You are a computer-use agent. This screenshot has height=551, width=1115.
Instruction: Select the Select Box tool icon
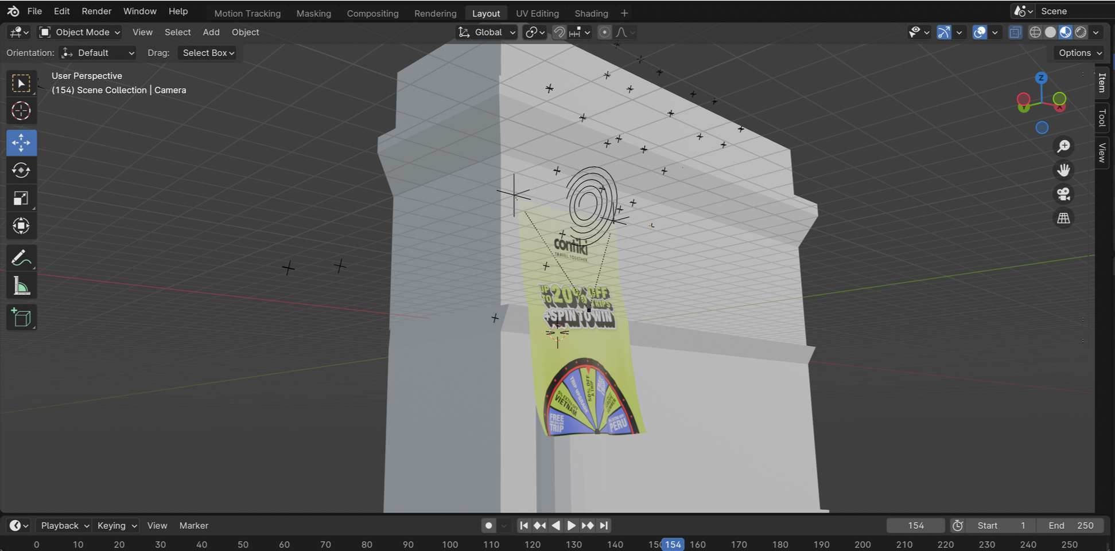pos(21,84)
